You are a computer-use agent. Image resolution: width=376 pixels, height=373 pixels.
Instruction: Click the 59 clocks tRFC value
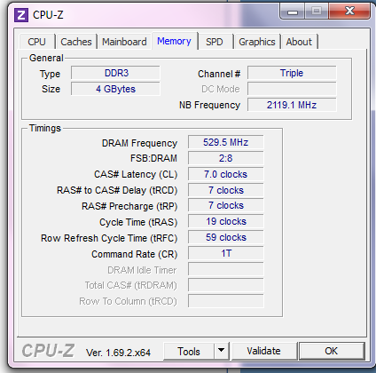tap(225, 237)
